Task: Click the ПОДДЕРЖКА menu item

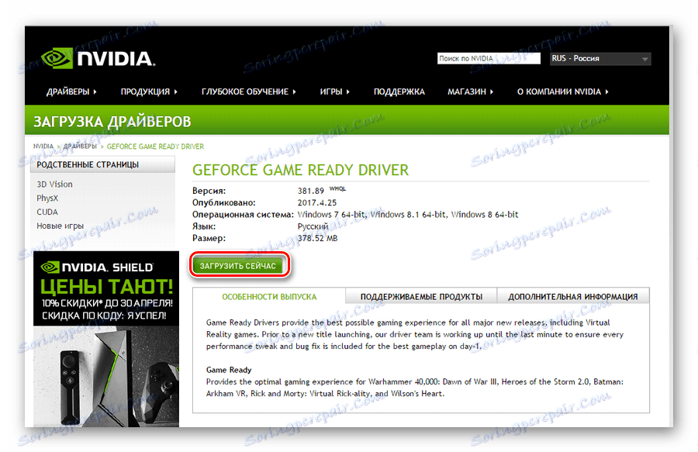Action: [399, 91]
